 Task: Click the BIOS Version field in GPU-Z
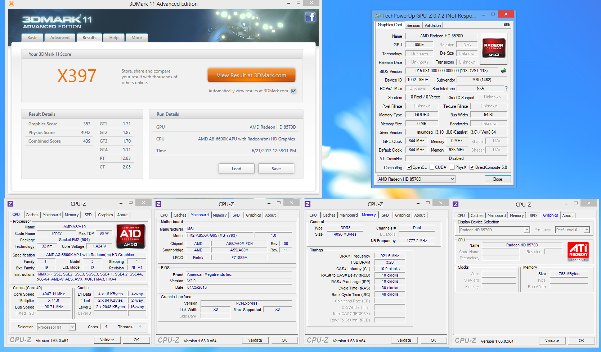452,71
